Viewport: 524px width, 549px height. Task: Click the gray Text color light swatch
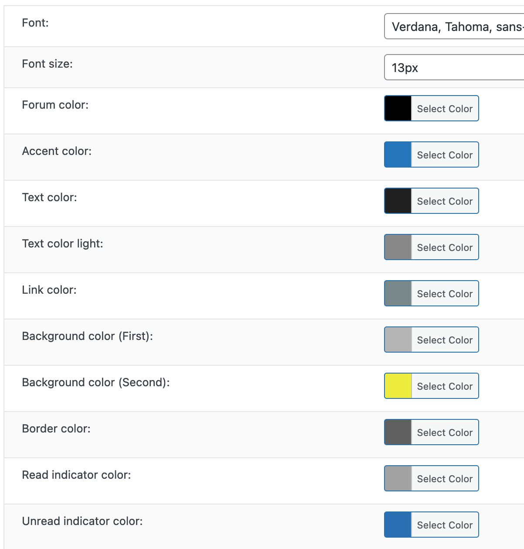click(x=398, y=247)
